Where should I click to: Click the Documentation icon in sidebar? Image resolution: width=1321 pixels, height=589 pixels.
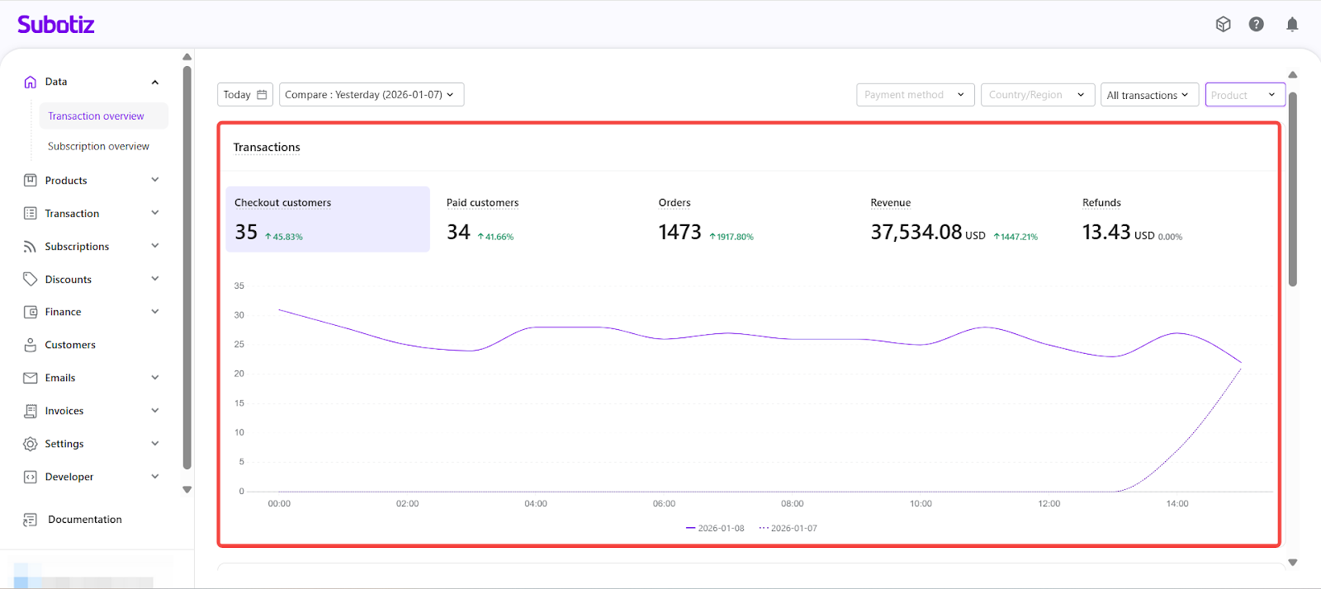coord(31,520)
